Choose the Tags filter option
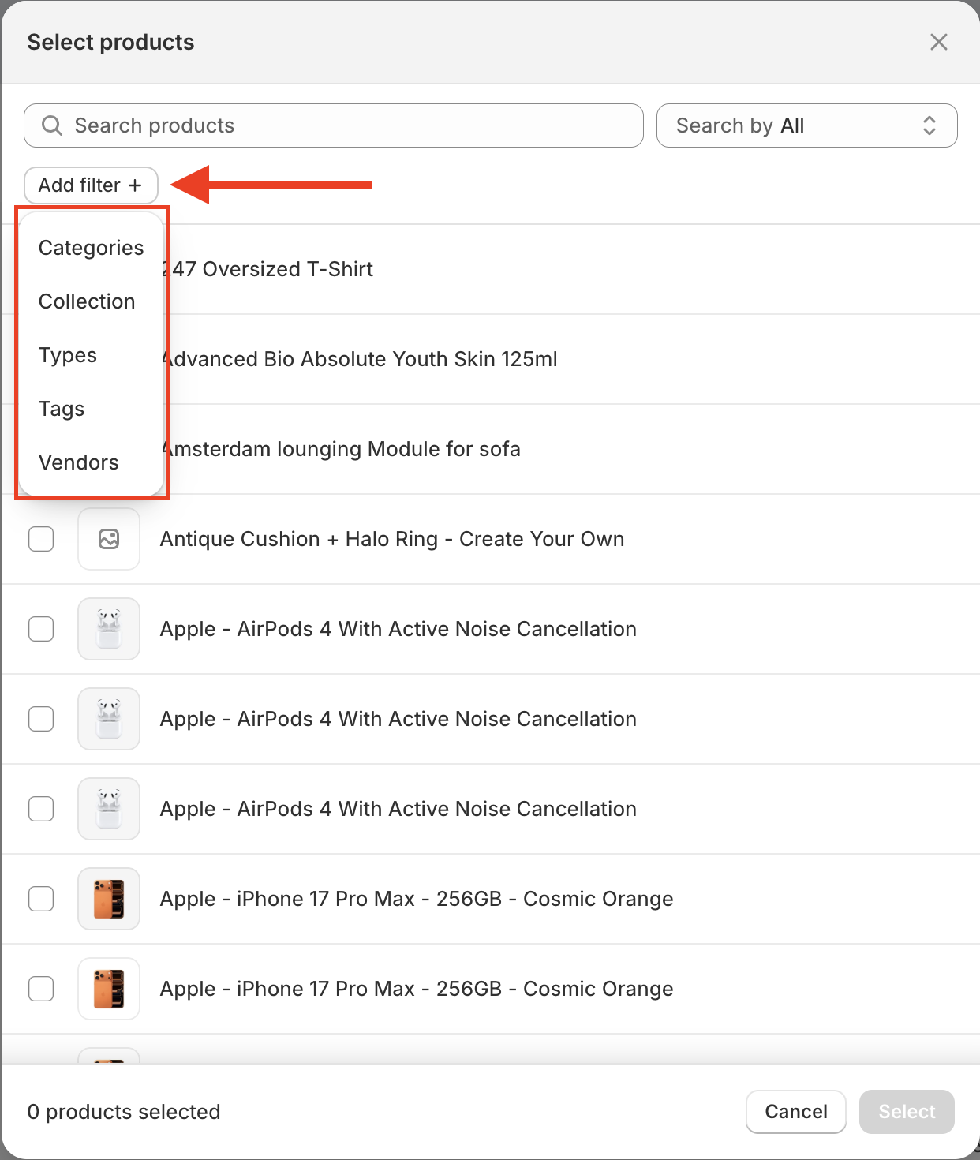Screen dimensions: 980x1160 pos(62,409)
